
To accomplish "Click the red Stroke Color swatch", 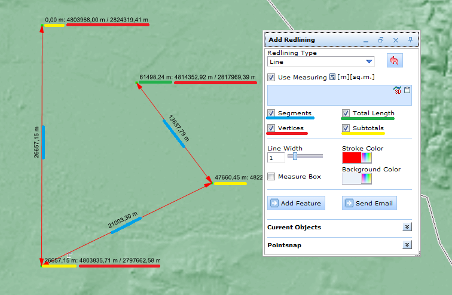I will click(352, 158).
